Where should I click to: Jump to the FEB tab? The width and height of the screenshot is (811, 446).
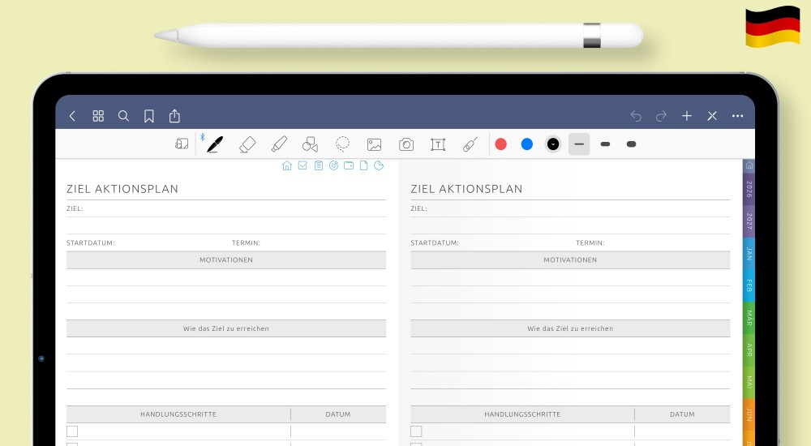point(749,285)
